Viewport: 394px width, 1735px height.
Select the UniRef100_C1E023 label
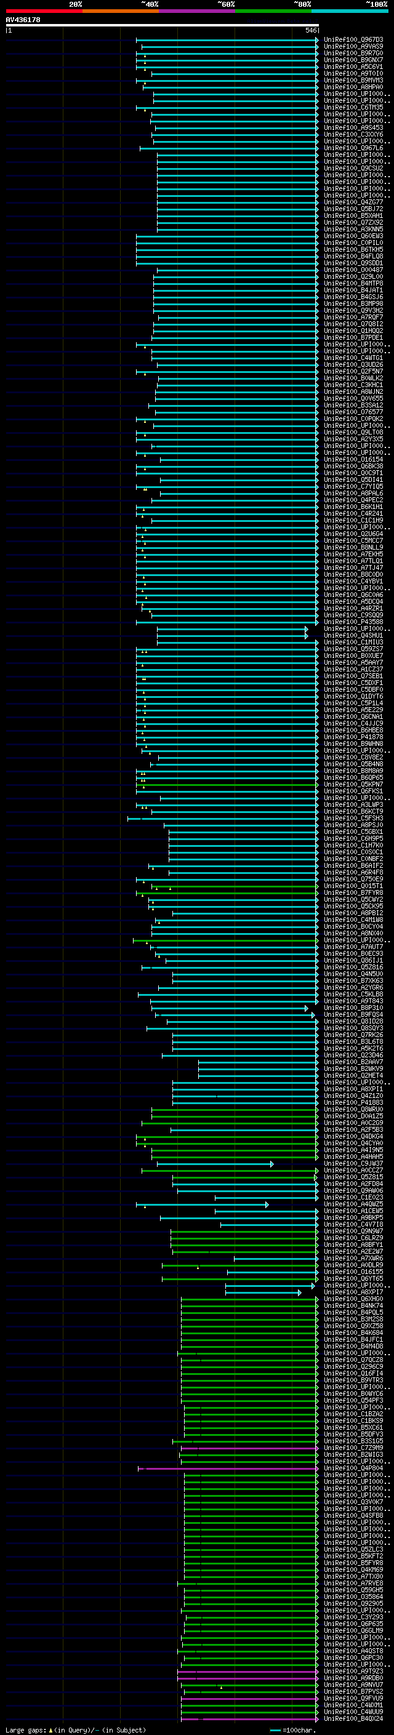353,1197
